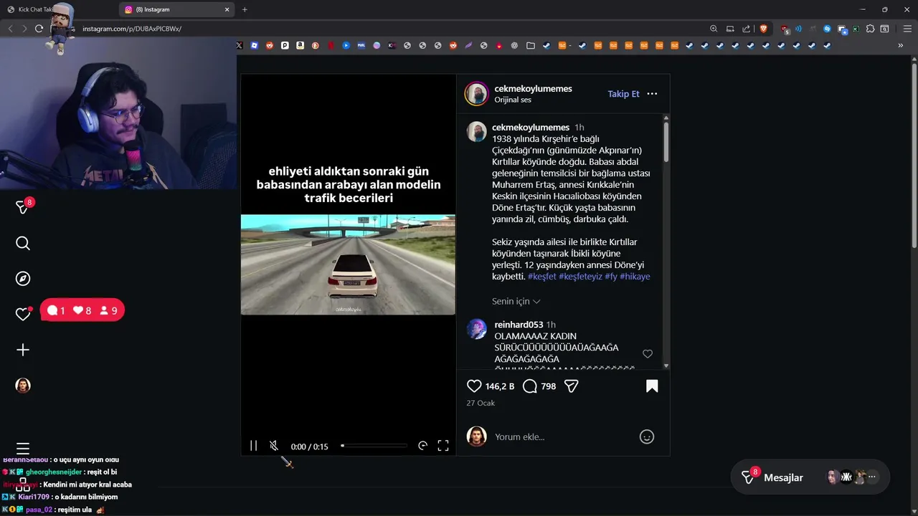This screenshot has height=516, width=918.
Task: Click the Orijinal ses audio link
Action: pos(513,100)
